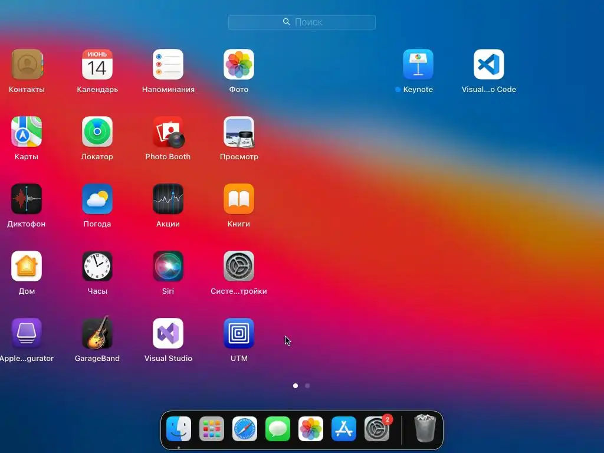Open App Store in the Dock
This screenshot has height=453, width=604.
tap(344, 429)
